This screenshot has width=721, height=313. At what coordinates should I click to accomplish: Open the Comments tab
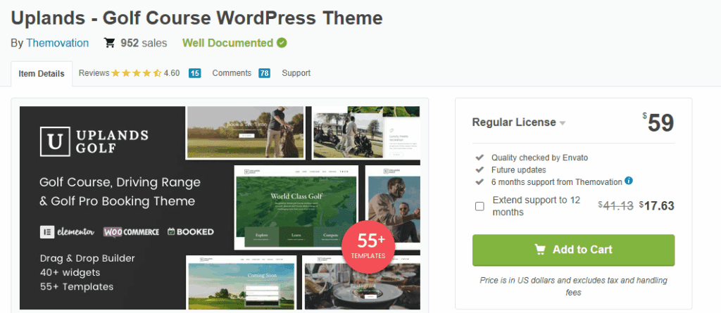coord(232,73)
